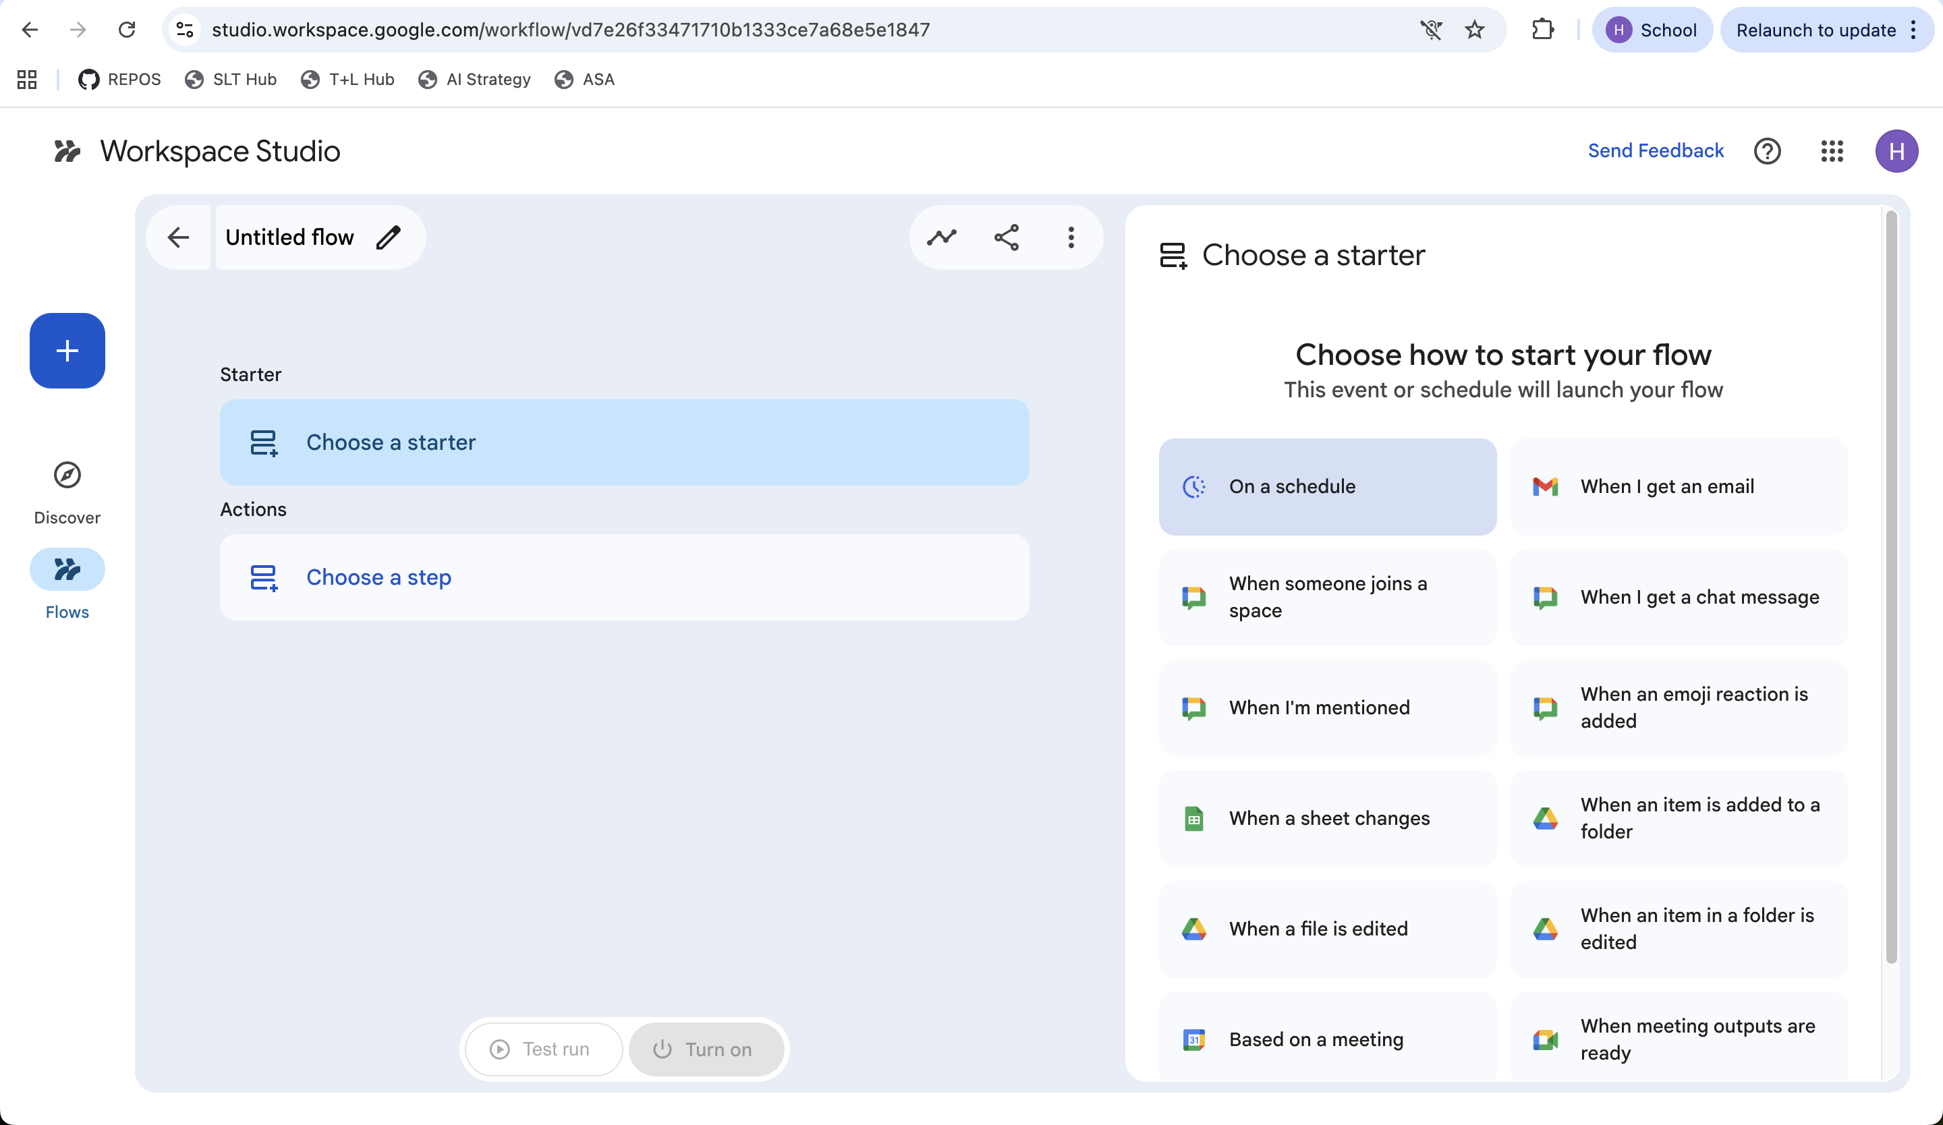Open the AI Strategy bookmark
Image resolution: width=1943 pixels, height=1125 pixels.
click(474, 80)
